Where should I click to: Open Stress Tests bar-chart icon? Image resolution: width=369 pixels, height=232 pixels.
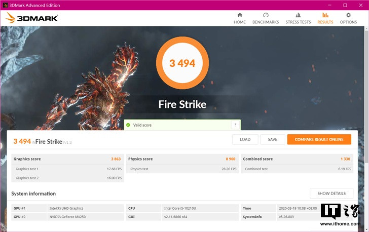click(x=298, y=15)
